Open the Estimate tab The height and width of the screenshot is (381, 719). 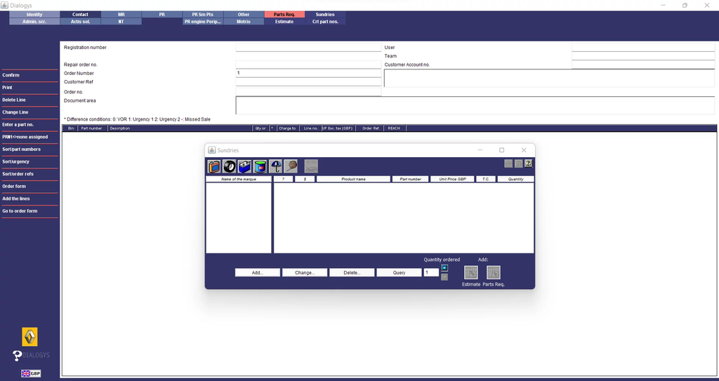pyautogui.click(x=284, y=22)
